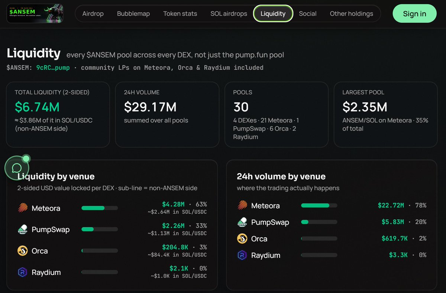Screen dimensions: 446x293
Task: Click the '$4.28M · 63%' Meteora liquidity value
Action: [x=184, y=204]
